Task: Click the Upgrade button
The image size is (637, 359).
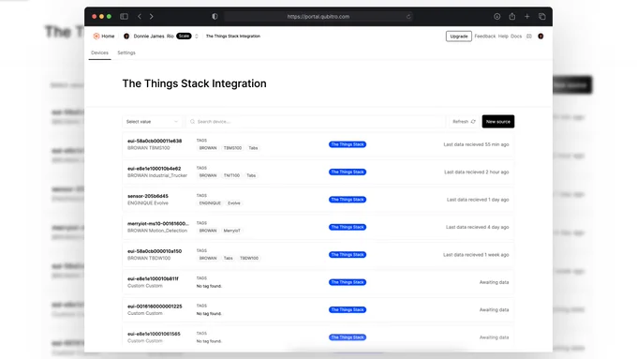Action: tap(459, 37)
